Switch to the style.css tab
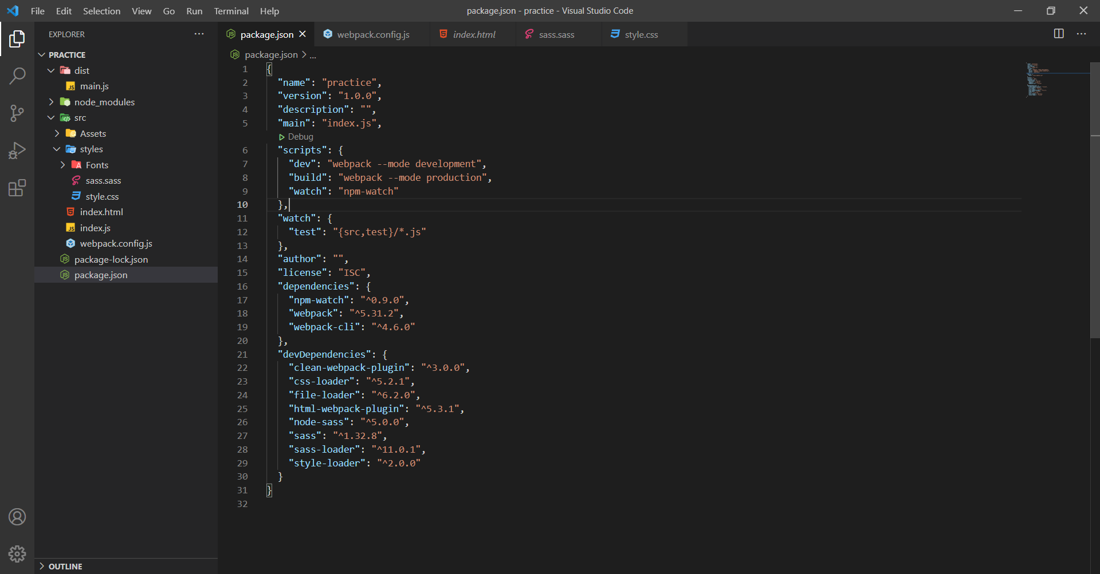The height and width of the screenshot is (574, 1100). click(645, 34)
